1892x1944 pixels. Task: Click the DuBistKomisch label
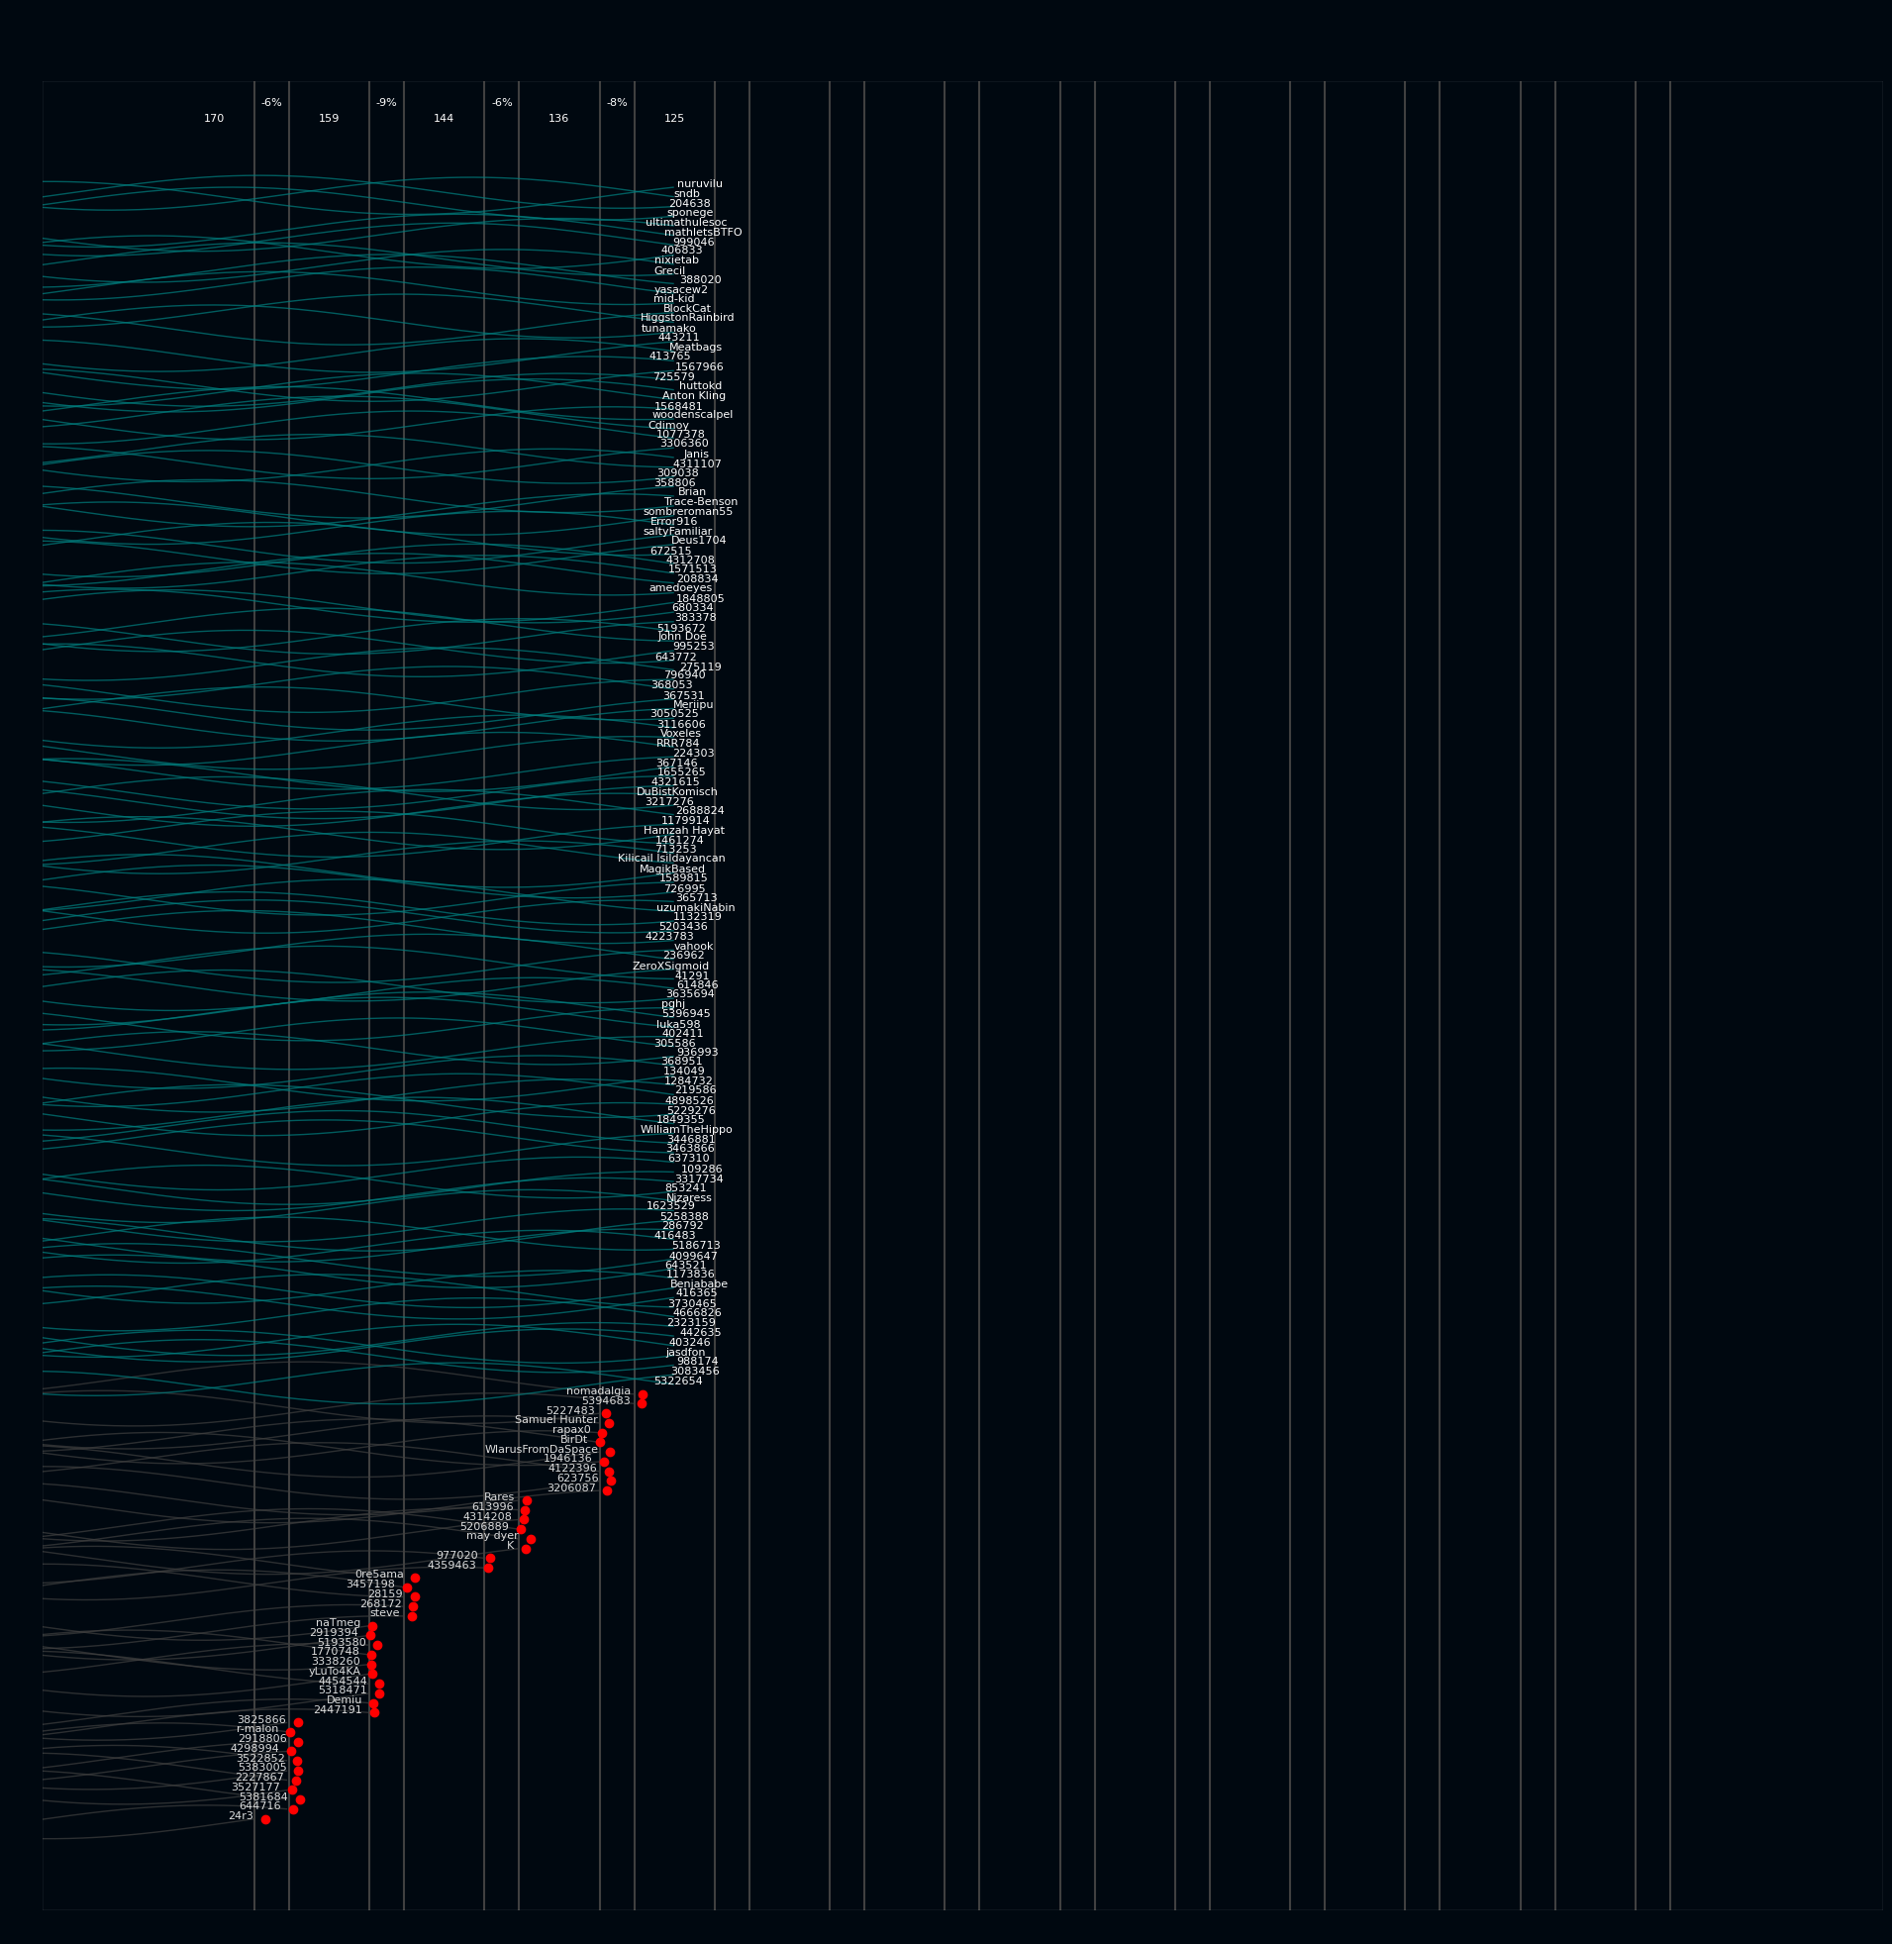point(675,792)
